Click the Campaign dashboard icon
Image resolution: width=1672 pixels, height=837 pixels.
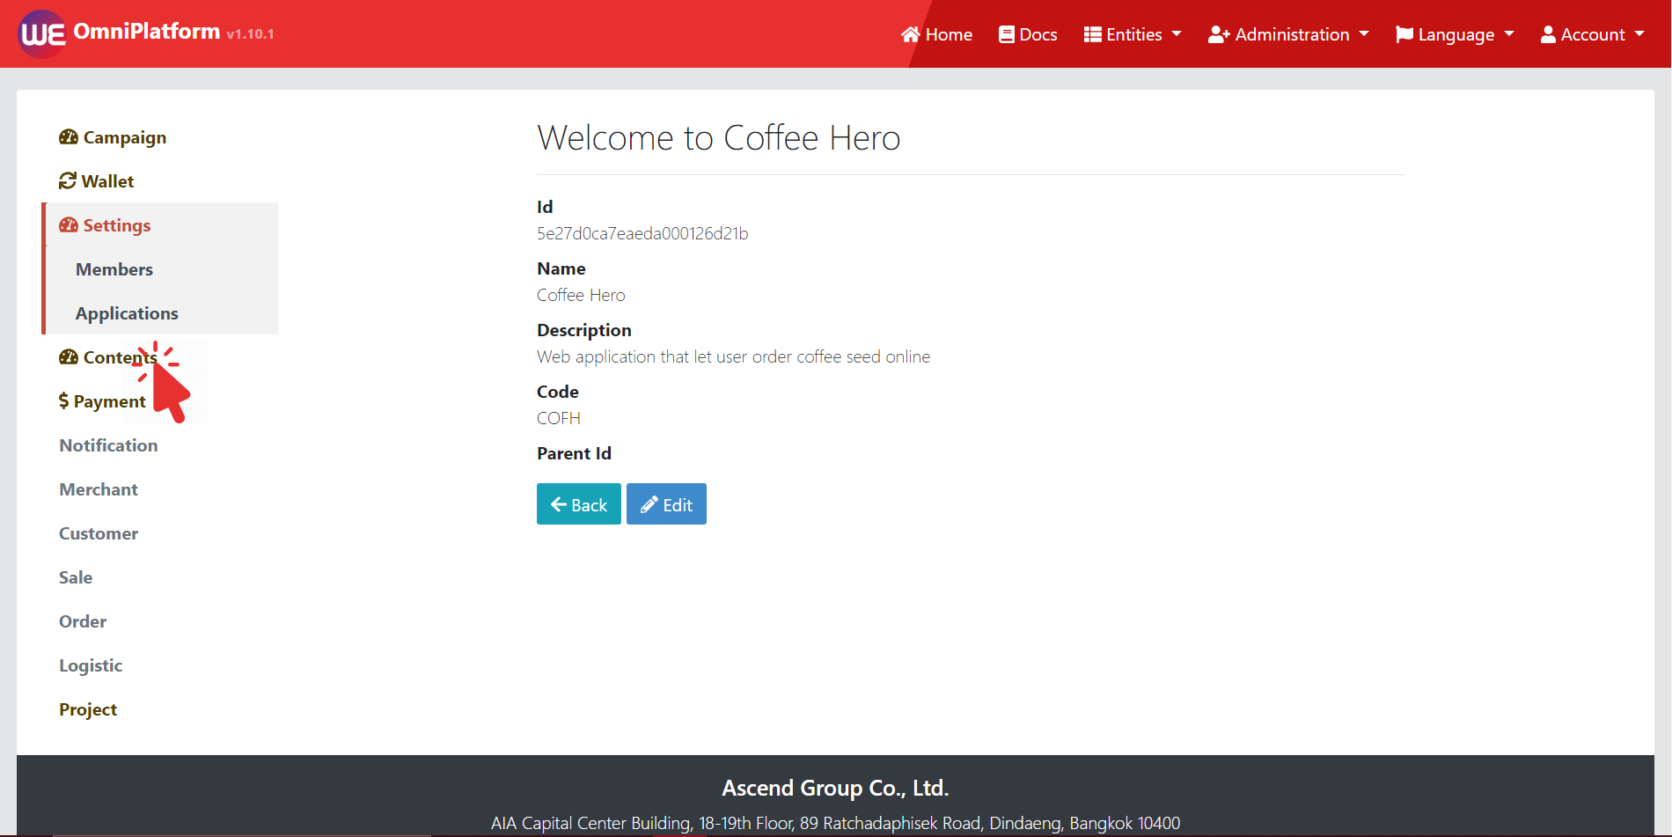tap(69, 137)
